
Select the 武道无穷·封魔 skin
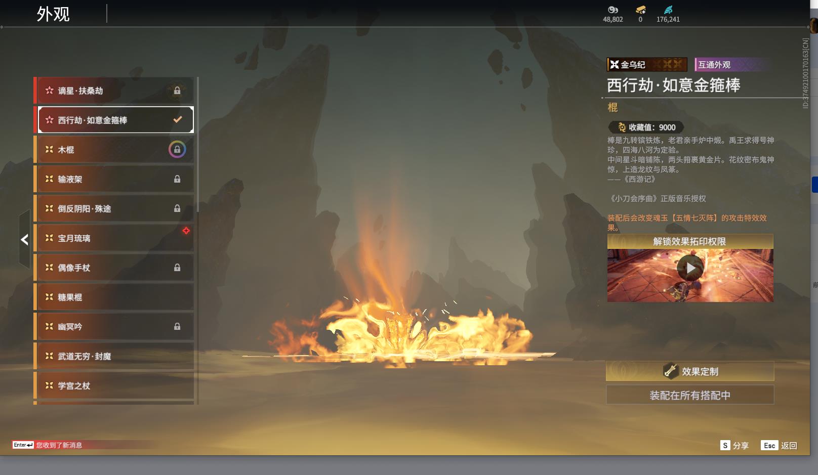point(114,356)
